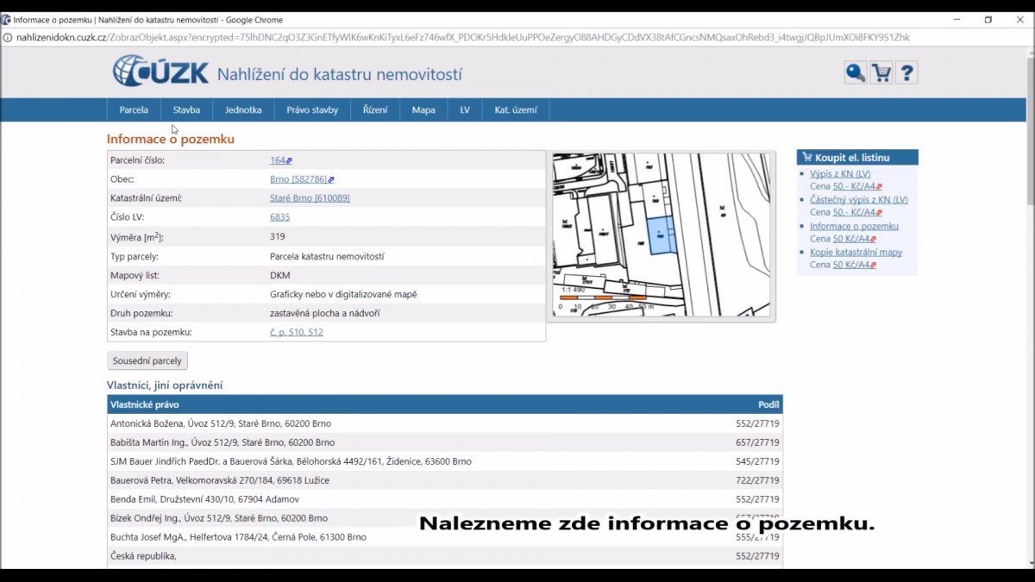Click the browser address bar URL
The width and height of the screenshot is (1035, 582).
[463, 37]
